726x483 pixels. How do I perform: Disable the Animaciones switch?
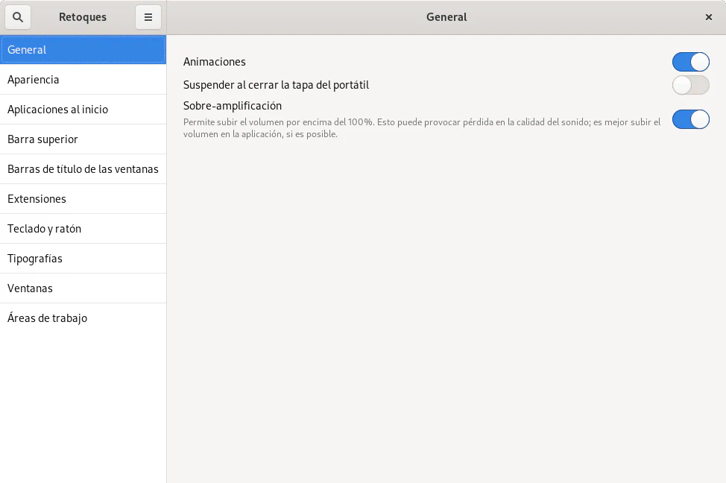click(x=690, y=62)
